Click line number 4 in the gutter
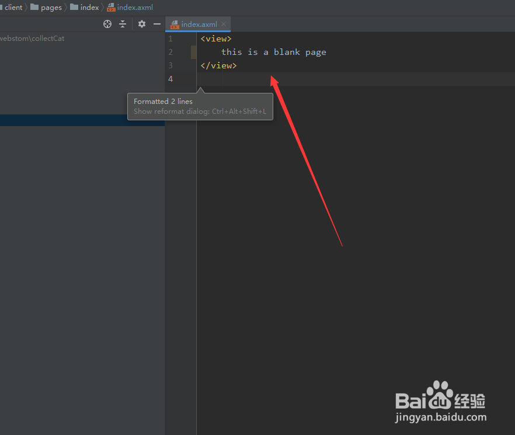The image size is (515, 435). (170, 79)
